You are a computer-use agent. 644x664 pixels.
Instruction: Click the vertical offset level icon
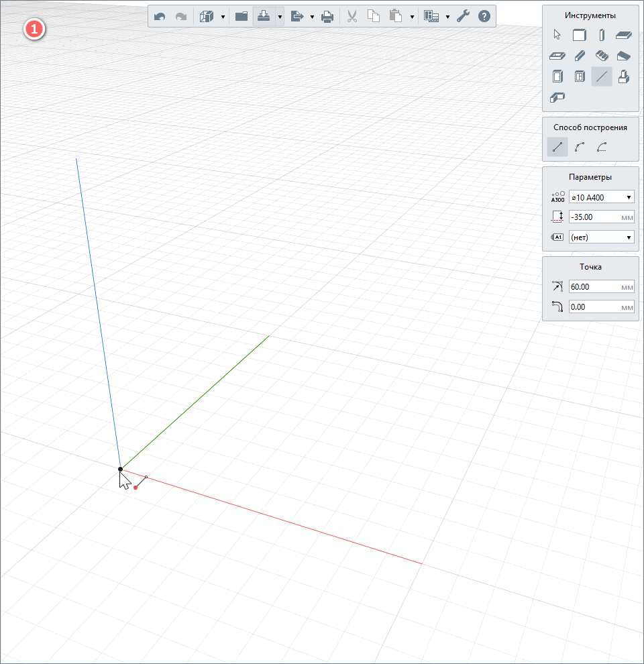(557, 217)
